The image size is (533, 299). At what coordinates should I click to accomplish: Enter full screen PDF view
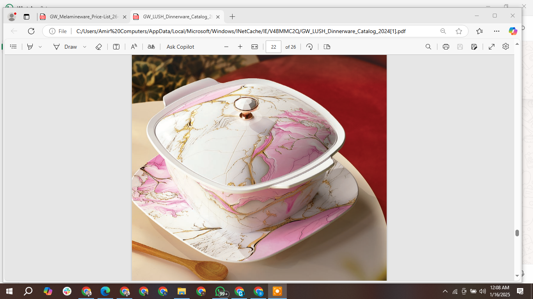point(492,47)
